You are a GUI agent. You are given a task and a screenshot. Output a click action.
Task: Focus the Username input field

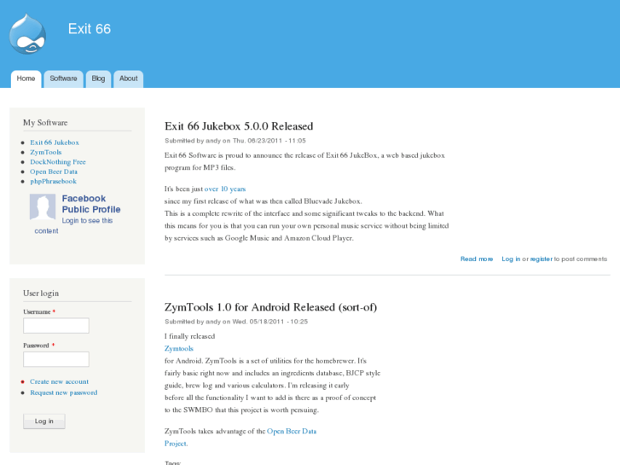(56, 325)
